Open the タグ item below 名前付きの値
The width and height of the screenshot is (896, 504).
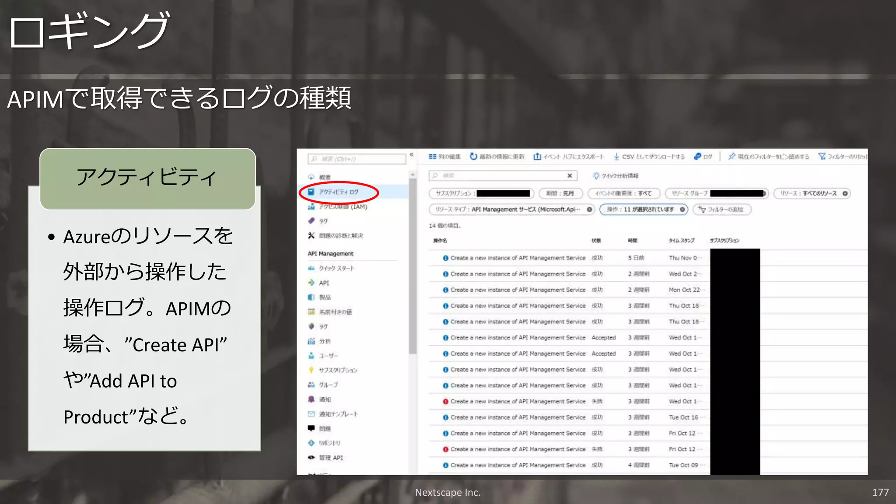tap(318, 326)
